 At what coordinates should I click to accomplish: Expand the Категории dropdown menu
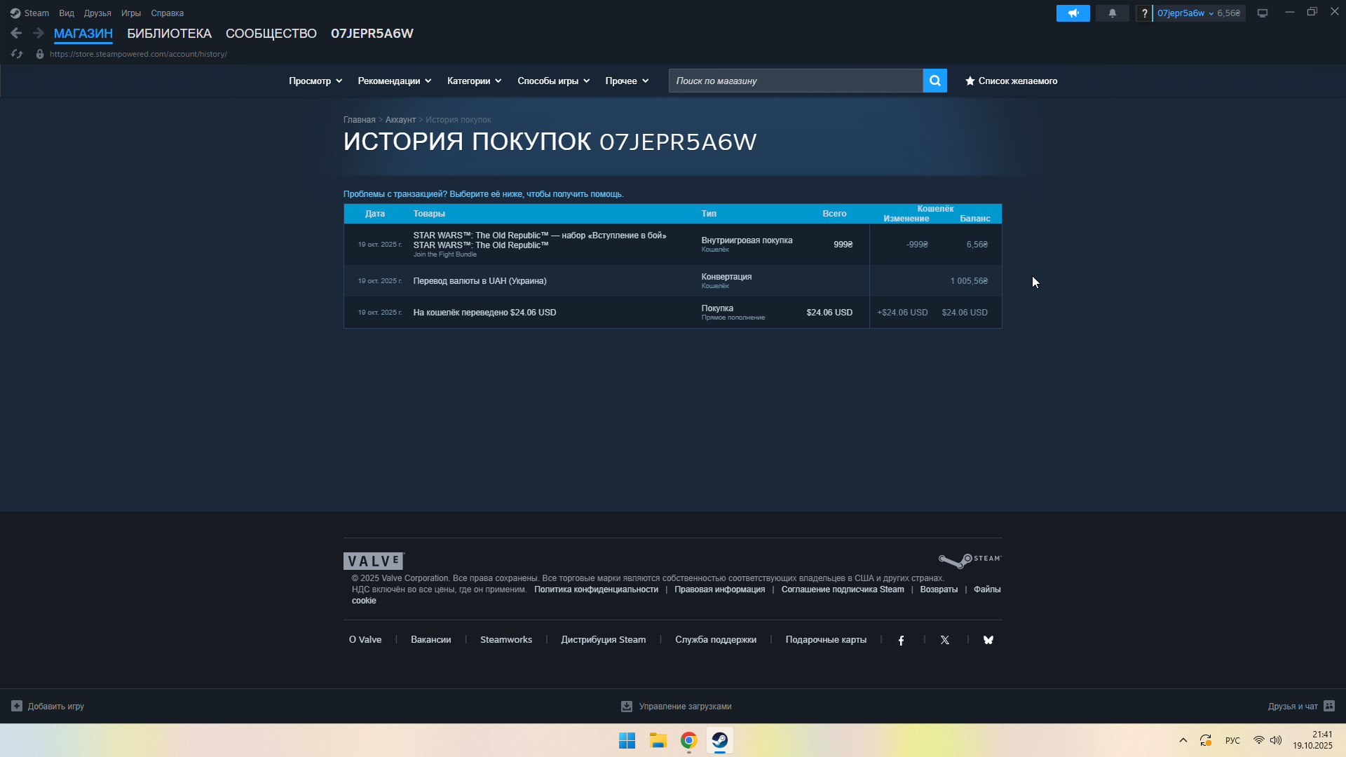tap(474, 81)
